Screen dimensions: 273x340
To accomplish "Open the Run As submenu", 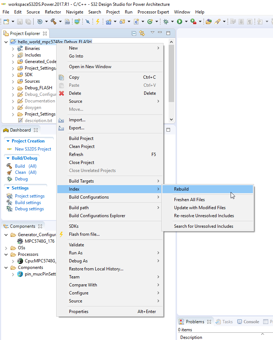I will tap(110, 253).
